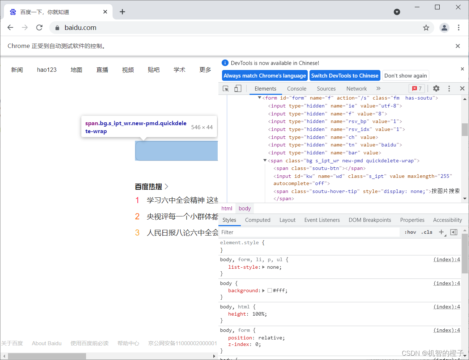This screenshot has width=469, height=360.
Task: Open the Event Listeners tab
Action: [x=322, y=220]
